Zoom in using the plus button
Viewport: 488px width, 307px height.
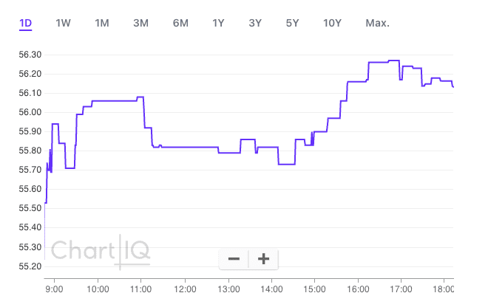pos(262,259)
